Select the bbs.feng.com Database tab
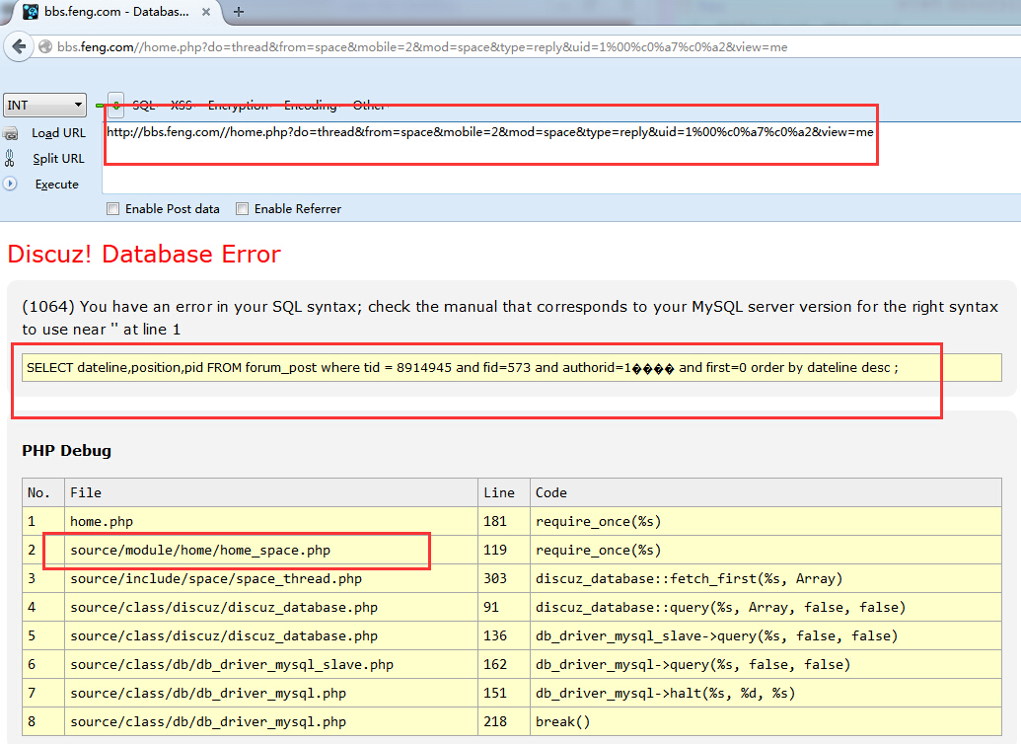 115,12
